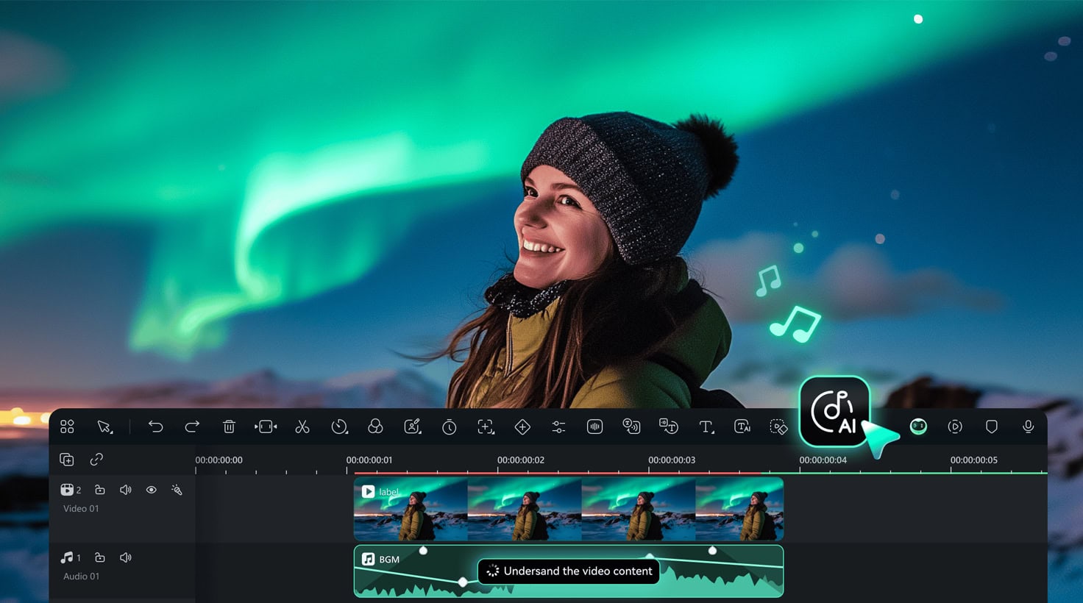Mute the Audio 01 track speaker

pyautogui.click(x=126, y=557)
